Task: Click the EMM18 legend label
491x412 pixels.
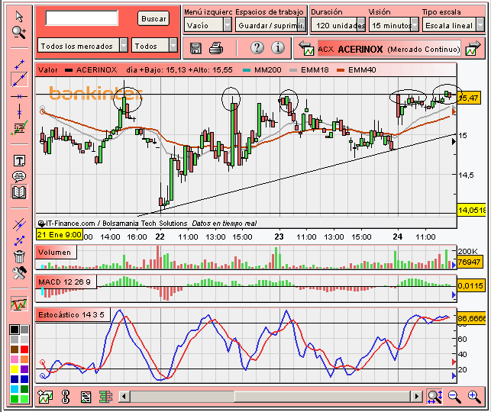Action: [x=315, y=69]
